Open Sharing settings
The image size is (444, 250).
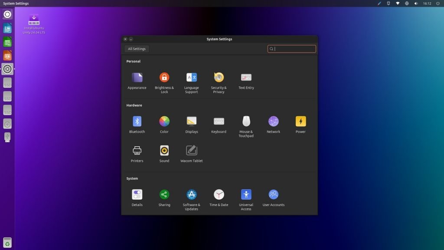click(164, 194)
